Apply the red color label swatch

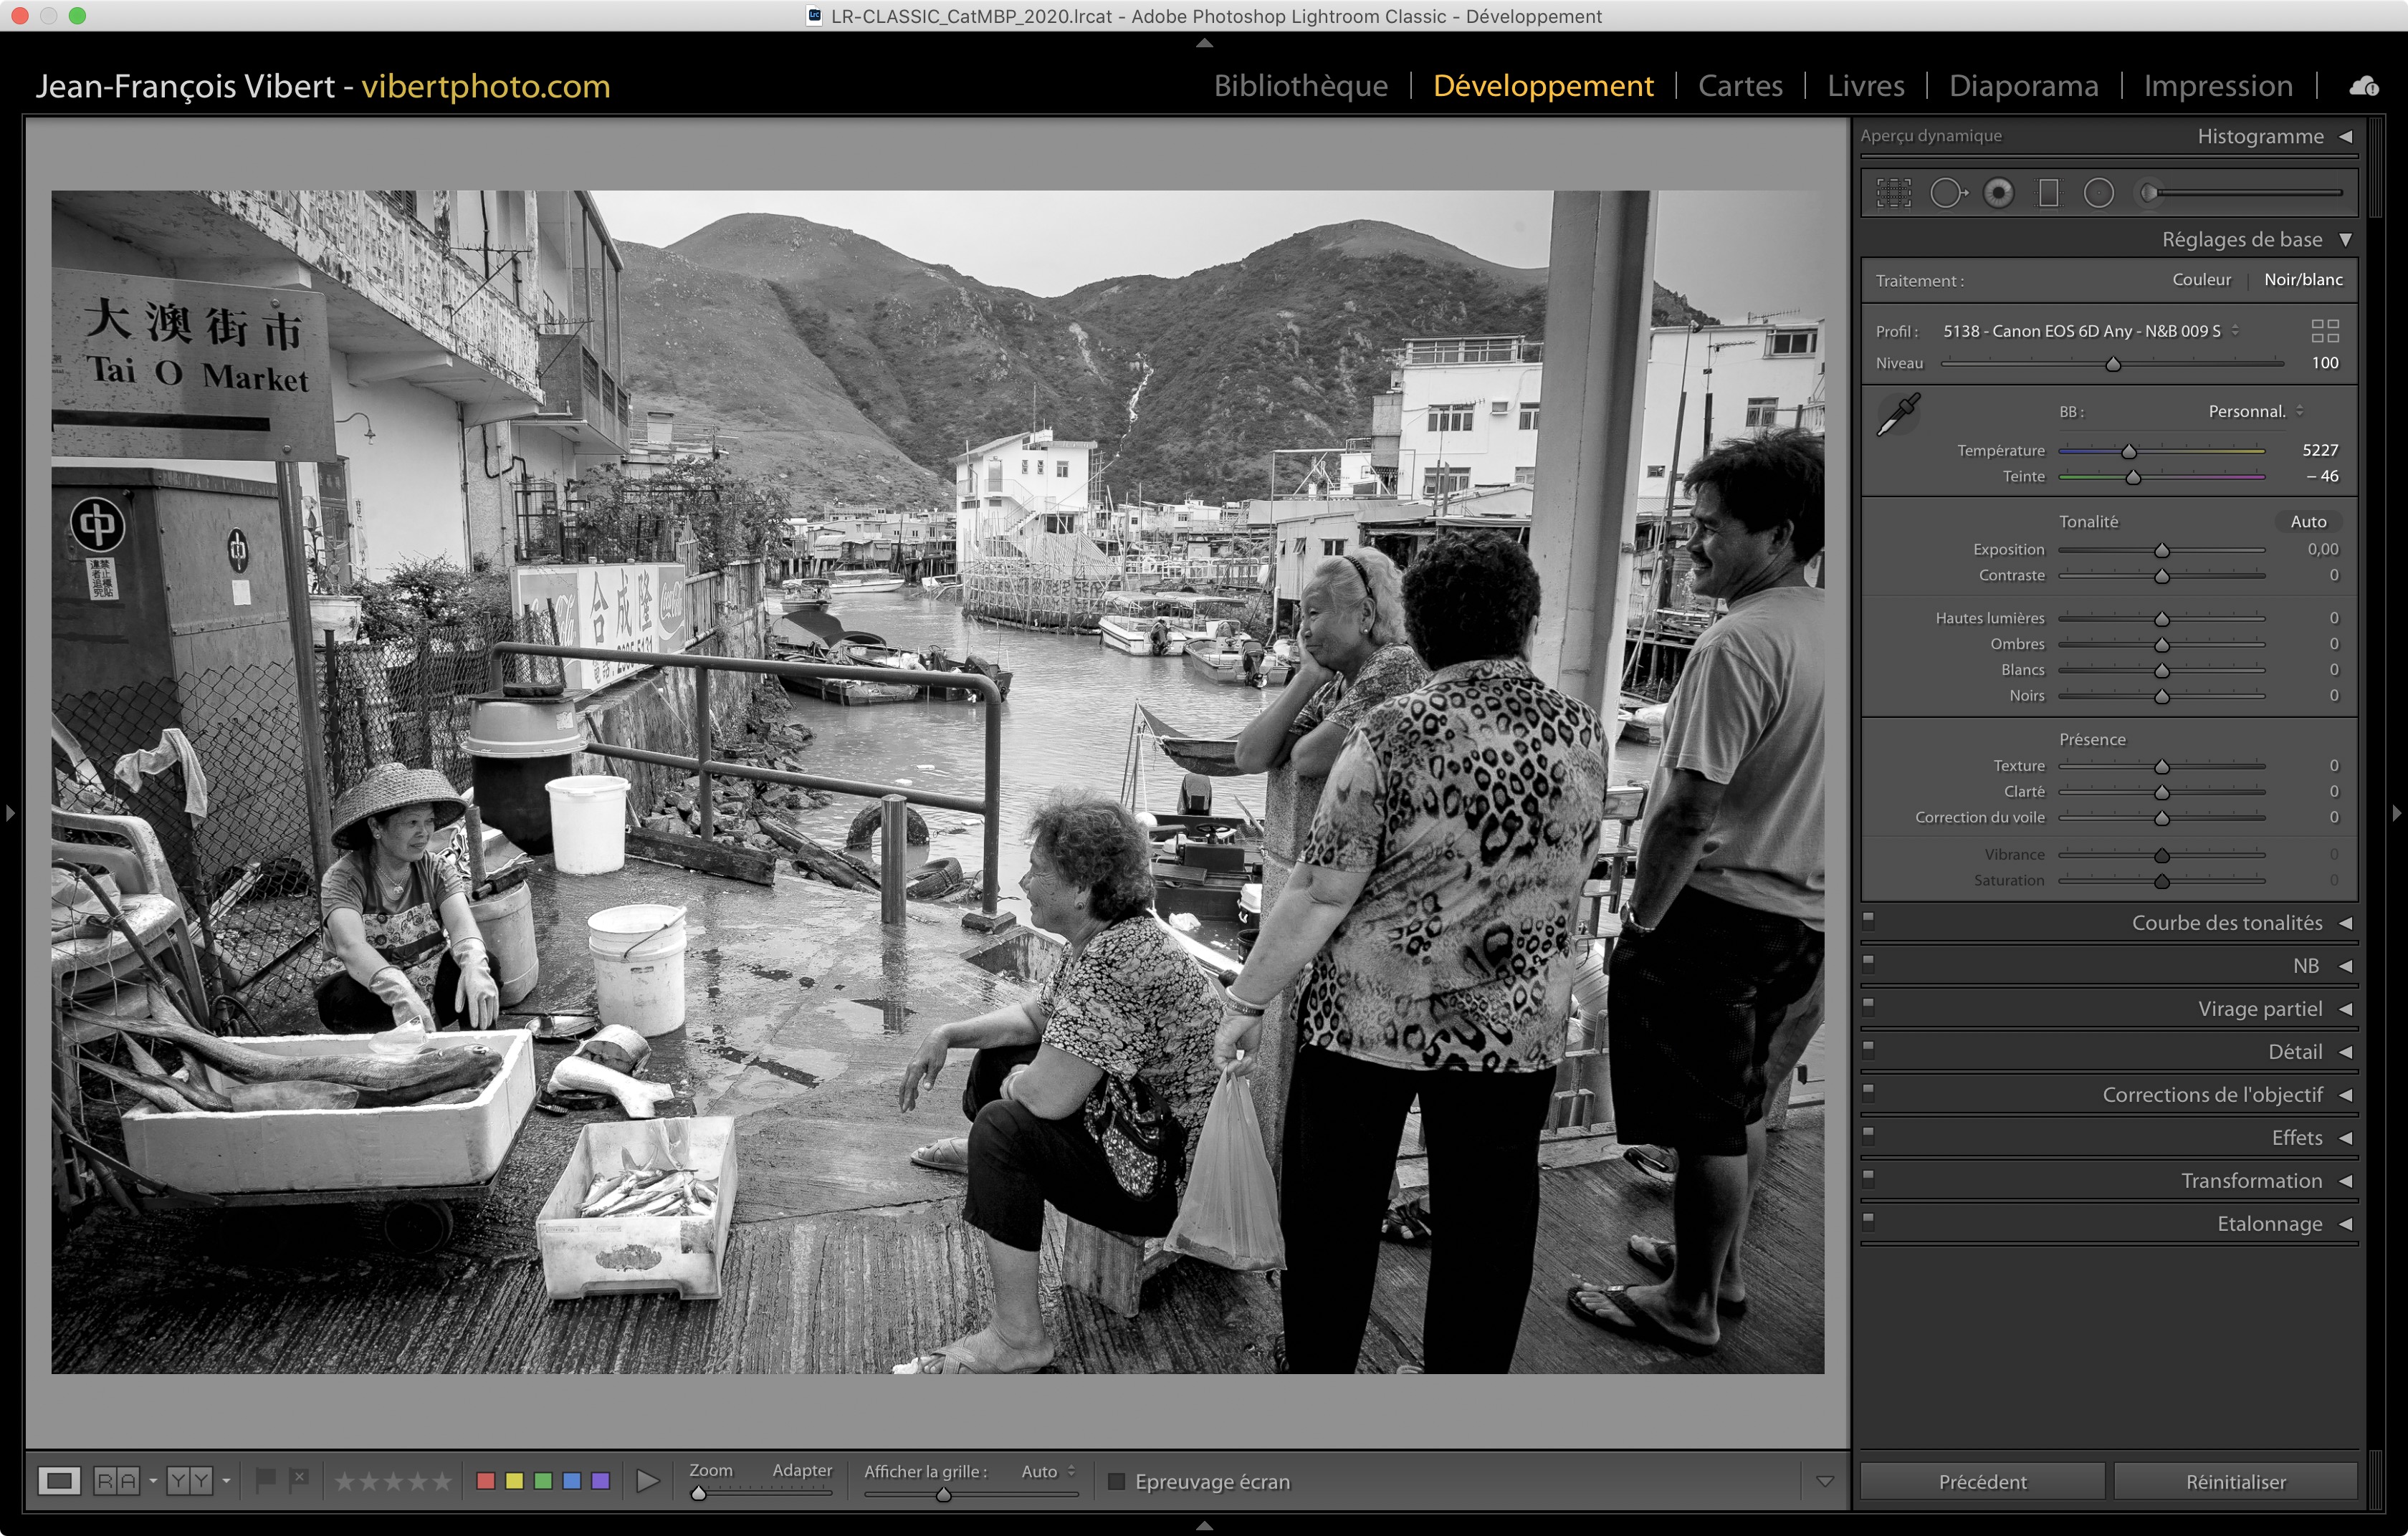[486, 1480]
